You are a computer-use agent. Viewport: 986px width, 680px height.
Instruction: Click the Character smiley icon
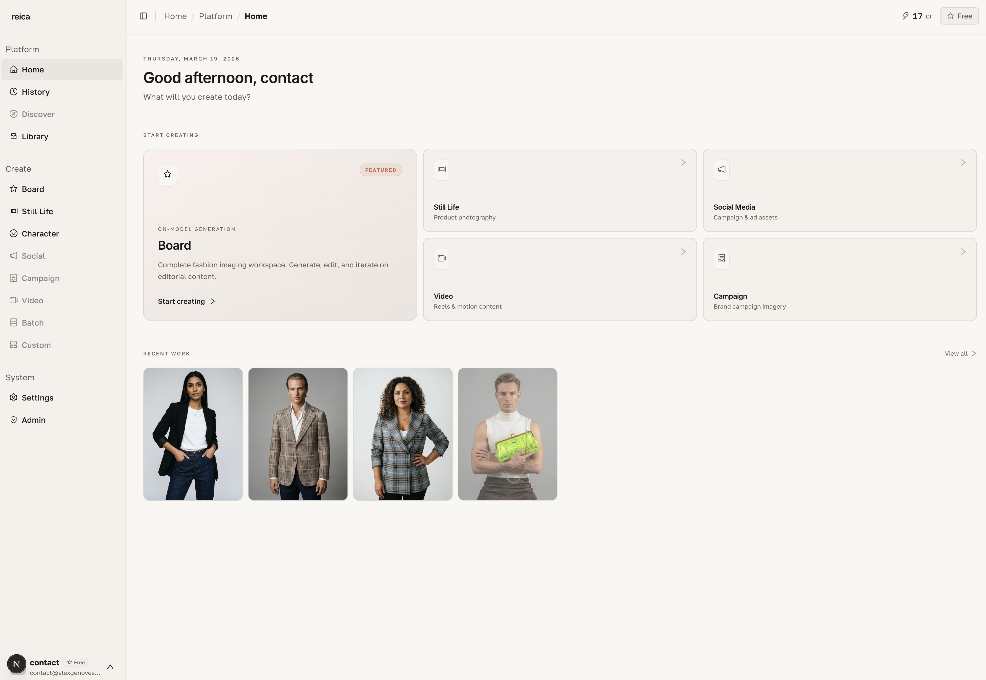(13, 233)
